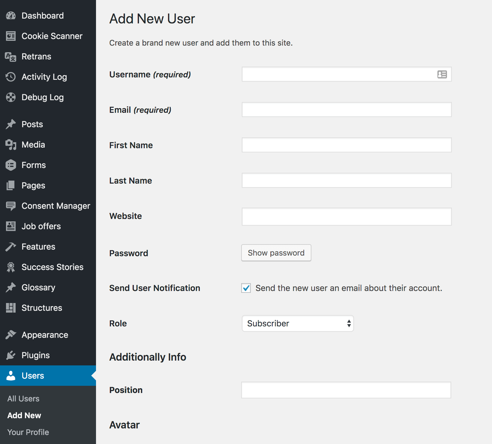Screen dimensions: 492x444
Task: Click the Dashboard gauge icon
Action: 11,16
